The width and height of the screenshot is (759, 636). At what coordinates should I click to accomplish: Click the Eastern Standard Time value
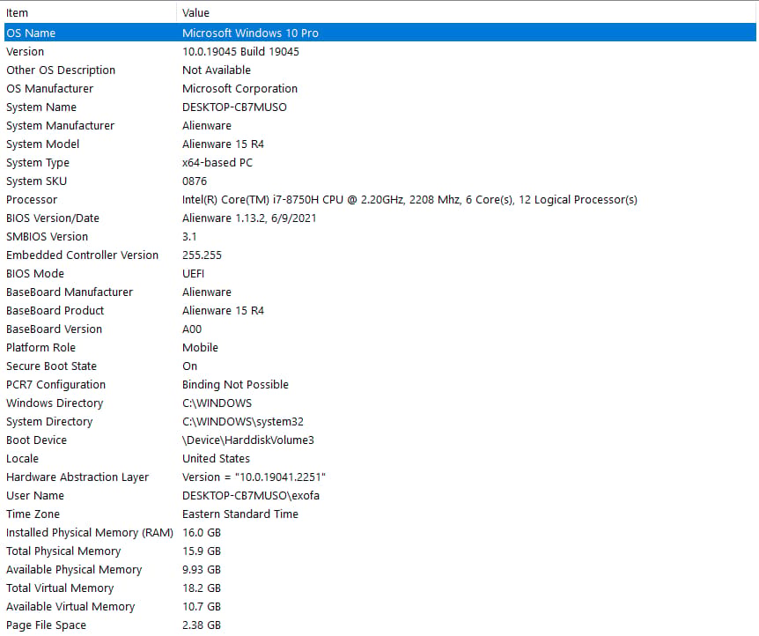click(240, 514)
